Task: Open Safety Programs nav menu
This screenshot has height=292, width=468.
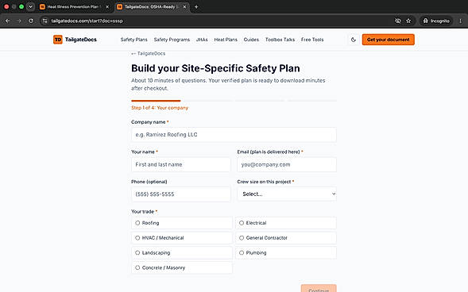Action: 172,40
